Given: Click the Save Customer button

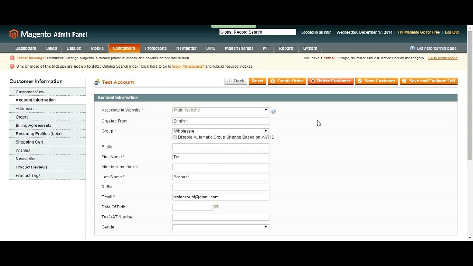Looking at the screenshot, I should click(x=377, y=81).
